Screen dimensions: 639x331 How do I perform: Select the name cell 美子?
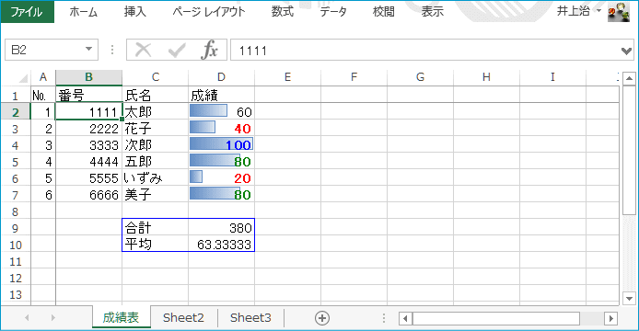pos(156,195)
